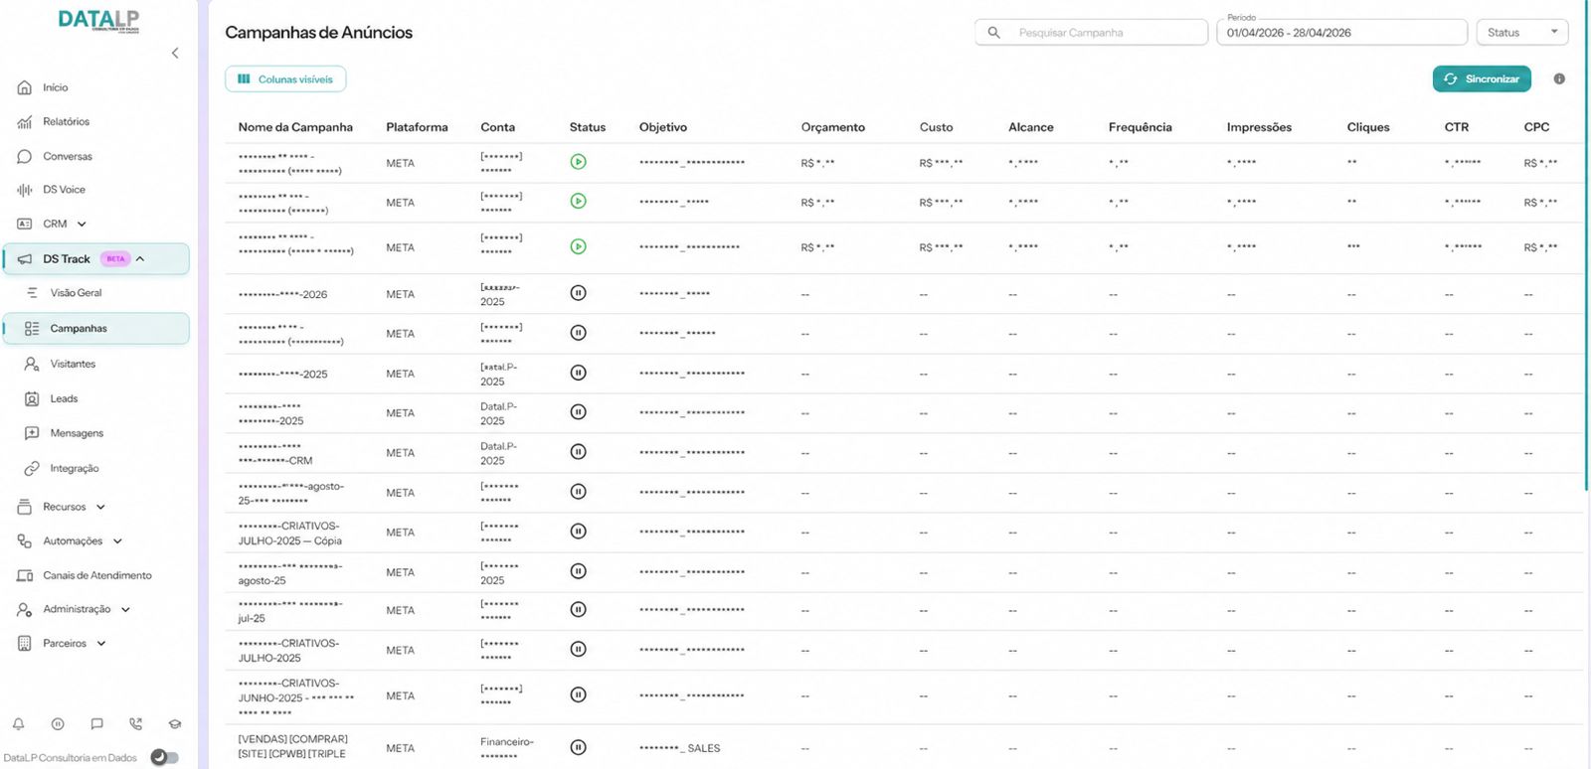The height and width of the screenshot is (769, 1591).
Task: Expand the Administração menu
Action: tap(125, 610)
